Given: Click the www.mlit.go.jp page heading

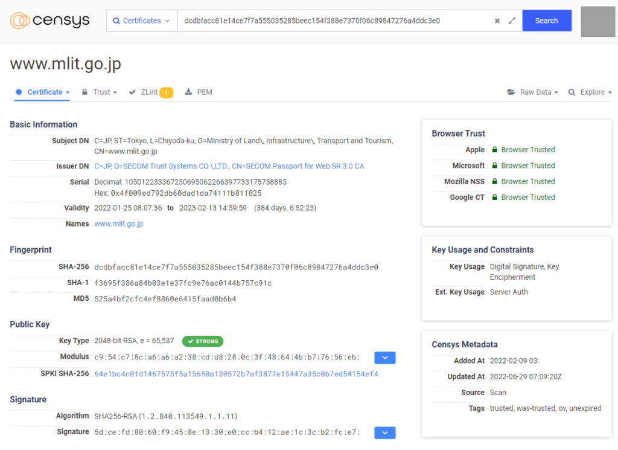Looking at the screenshot, I should coord(65,64).
